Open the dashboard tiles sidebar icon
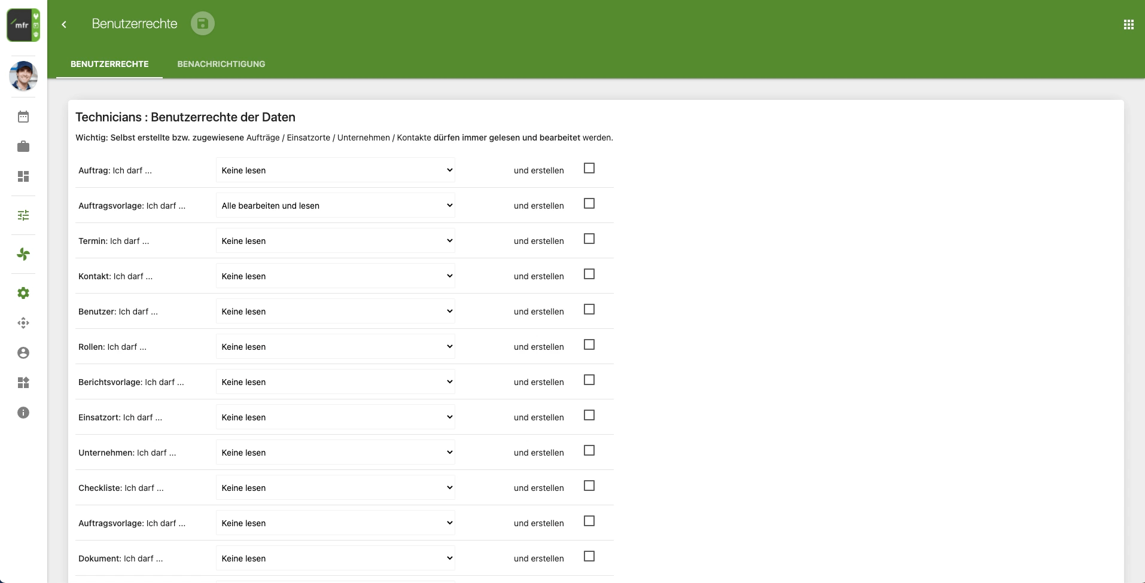 click(23, 176)
